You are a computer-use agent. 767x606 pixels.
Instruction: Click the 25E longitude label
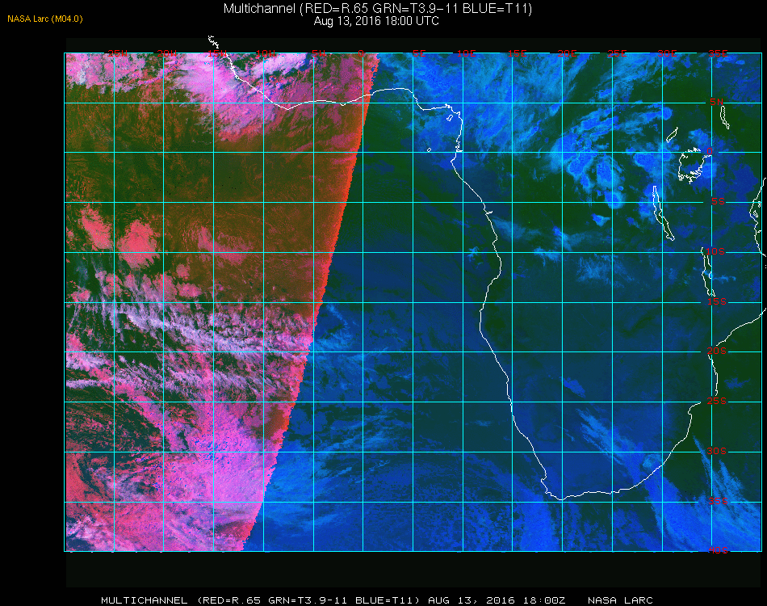(x=617, y=53)
